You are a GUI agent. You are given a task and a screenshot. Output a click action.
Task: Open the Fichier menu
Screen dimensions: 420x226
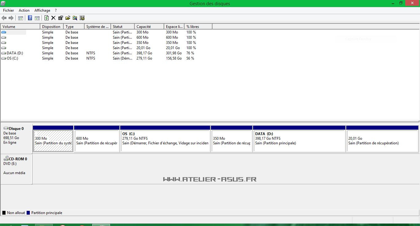point(8,10)
